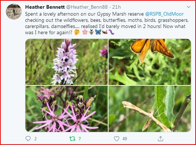The height and width of the screenshot is (145, 196).
Task: Open the beige moth on stem photo
Action: tap(150, 109)
